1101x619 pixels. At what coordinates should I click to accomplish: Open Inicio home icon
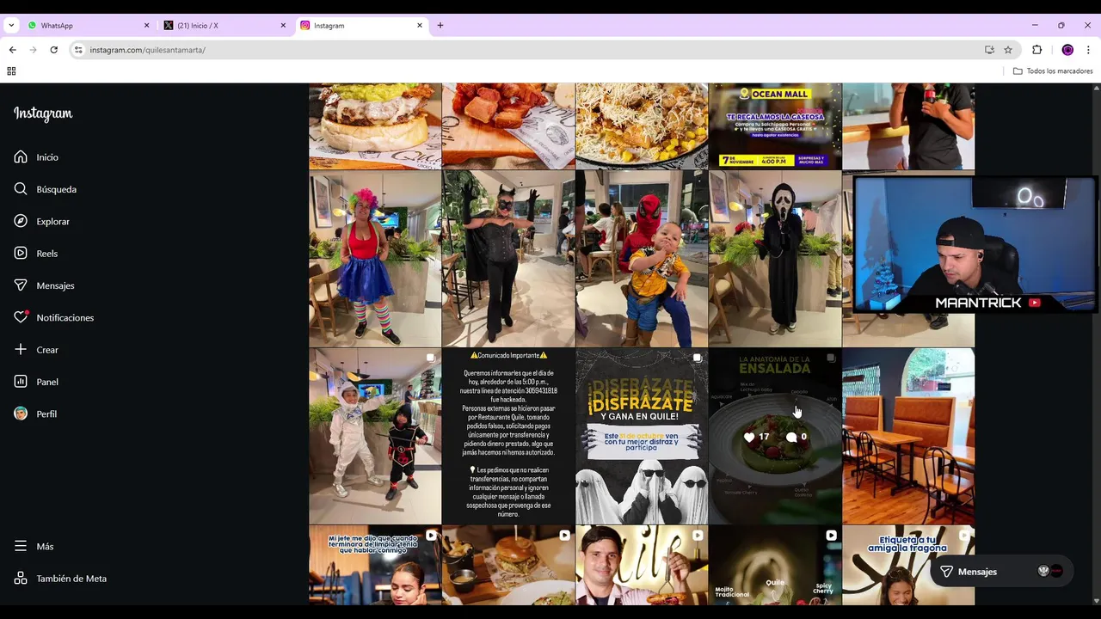coord(21,157)
